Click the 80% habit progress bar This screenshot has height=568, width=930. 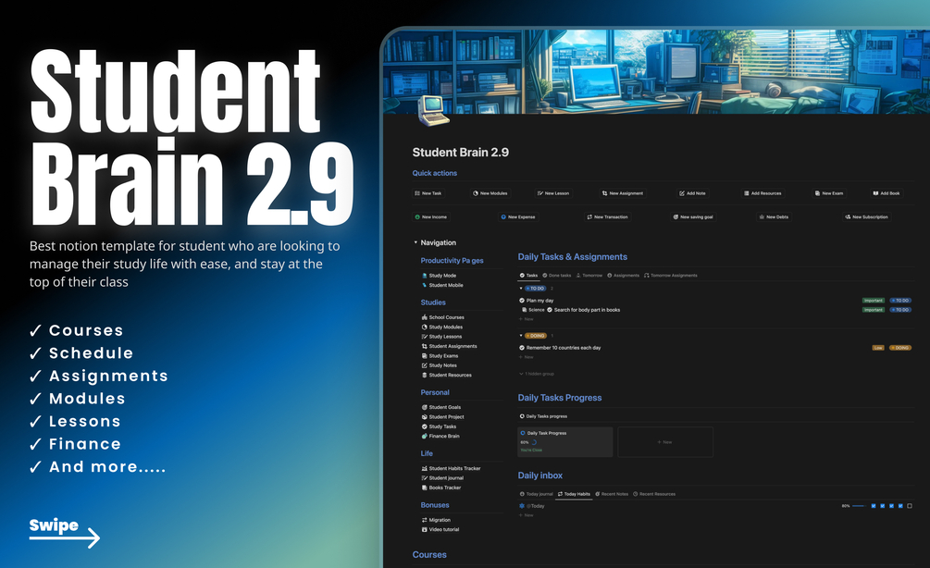859,506
